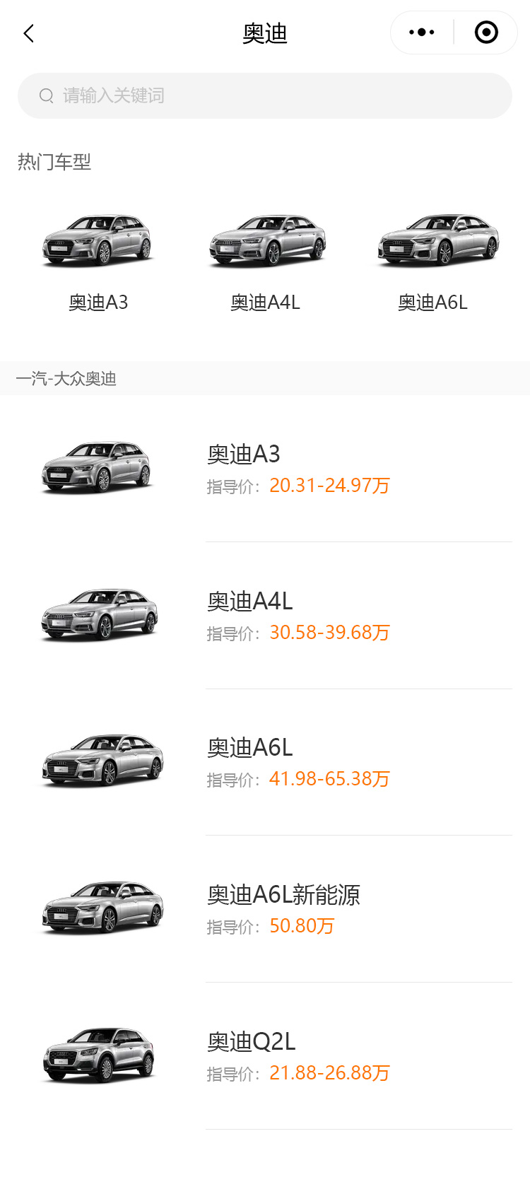This screenshot has width=530, height=1177.
Task: Open the 奥迪Q2L list entry
Action: coord(252,1041)
